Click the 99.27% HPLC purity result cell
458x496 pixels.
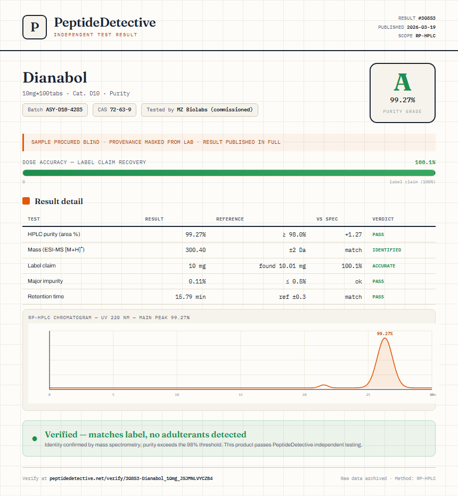pos(195,234)
